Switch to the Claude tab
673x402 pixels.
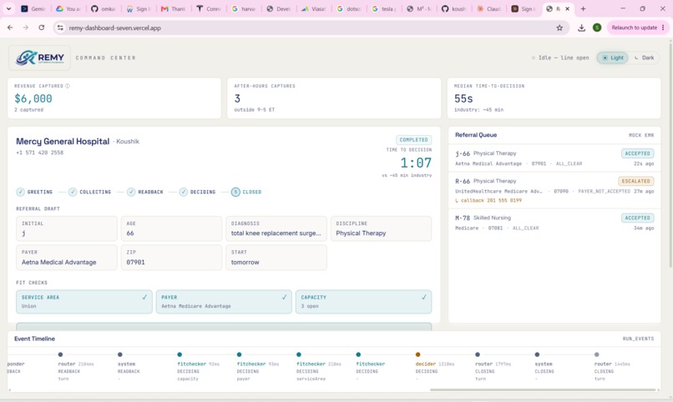click(489, 8)
